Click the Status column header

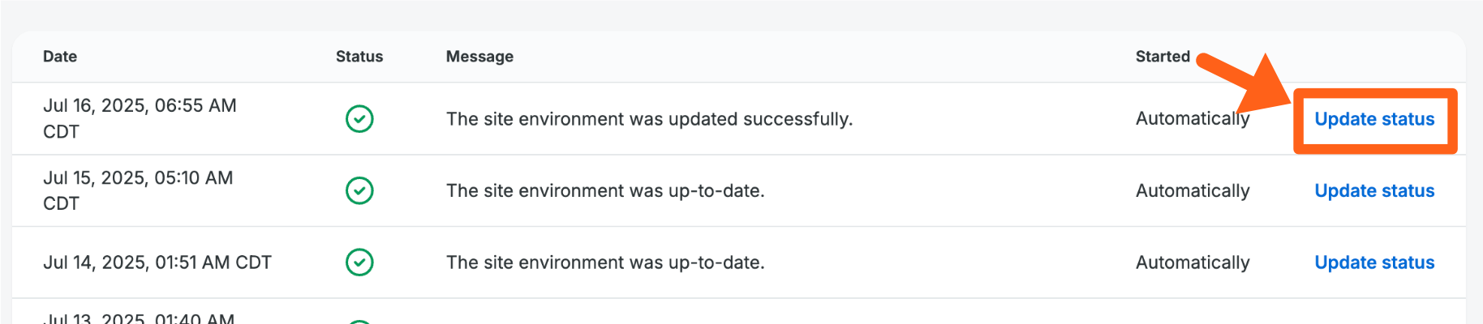tap(359, 57)
